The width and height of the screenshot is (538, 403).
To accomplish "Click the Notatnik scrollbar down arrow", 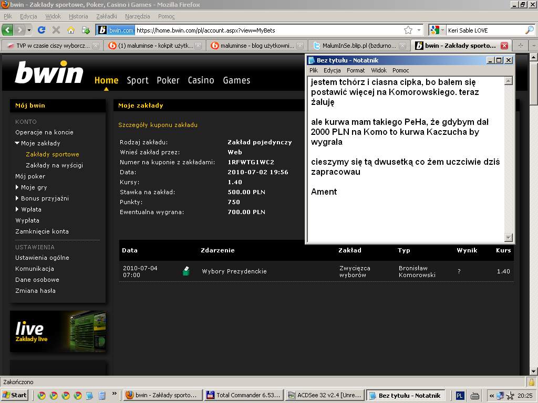I will point(508,237).
